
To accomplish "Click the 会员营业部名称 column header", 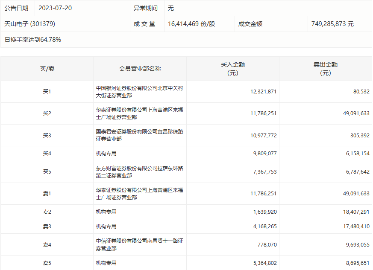I will click(140, 69).
